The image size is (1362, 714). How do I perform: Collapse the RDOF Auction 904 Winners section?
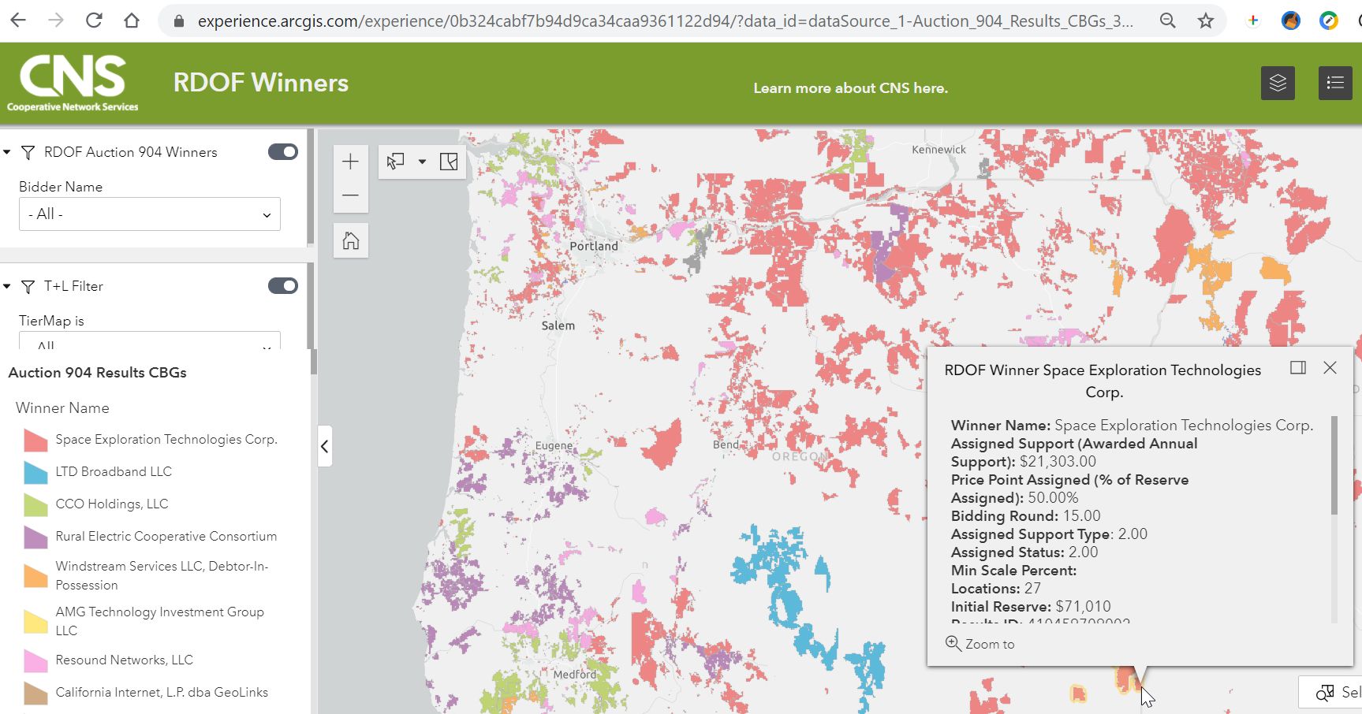tap(7, 152)
